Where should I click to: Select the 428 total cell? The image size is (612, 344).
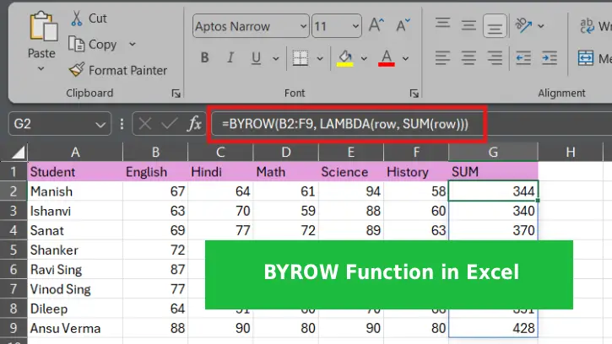click(493, 328)
